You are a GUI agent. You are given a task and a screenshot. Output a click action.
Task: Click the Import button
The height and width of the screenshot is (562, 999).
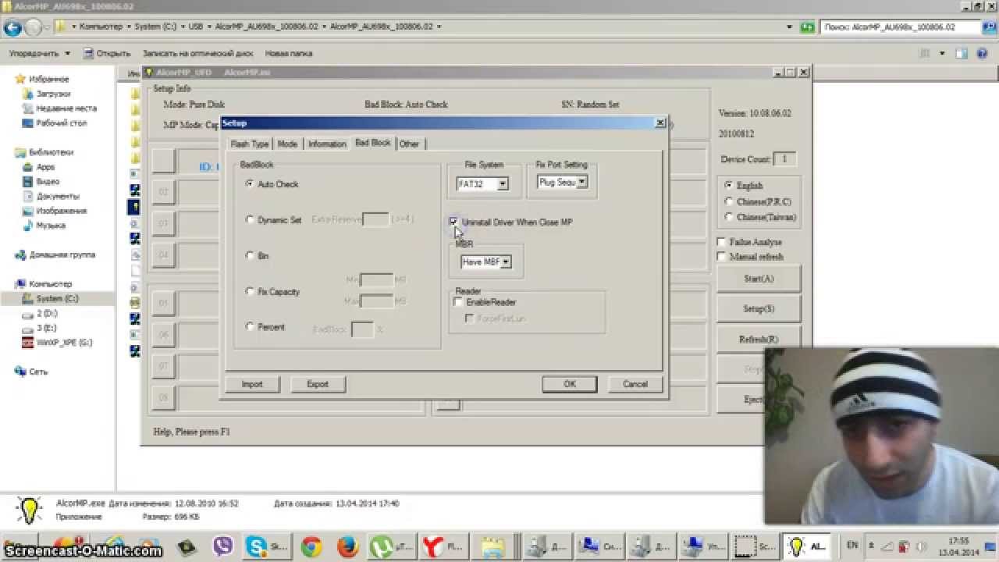252,384
